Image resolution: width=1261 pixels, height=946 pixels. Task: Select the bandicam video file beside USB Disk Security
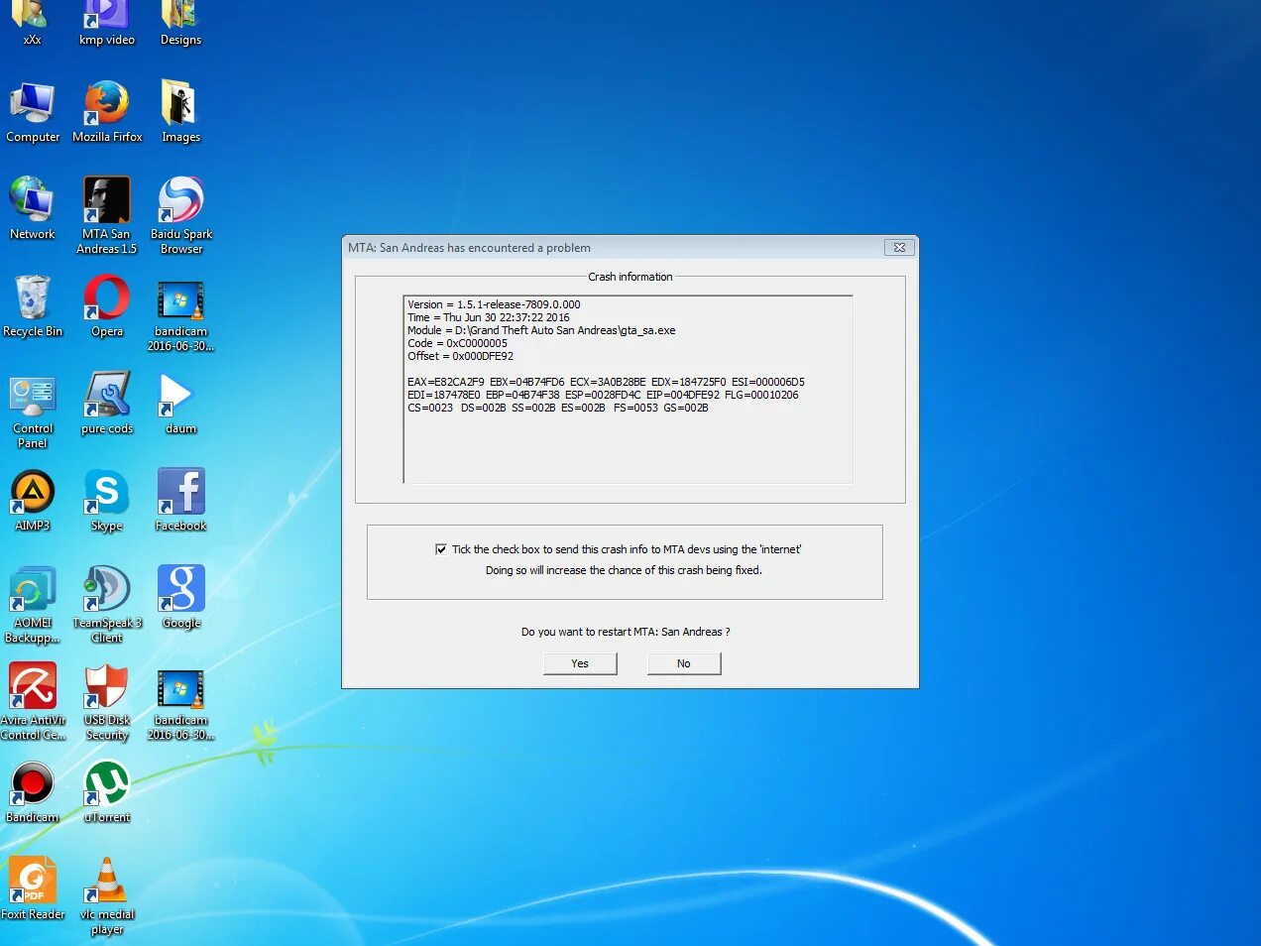pyautogui.click(x=180, y=704)
